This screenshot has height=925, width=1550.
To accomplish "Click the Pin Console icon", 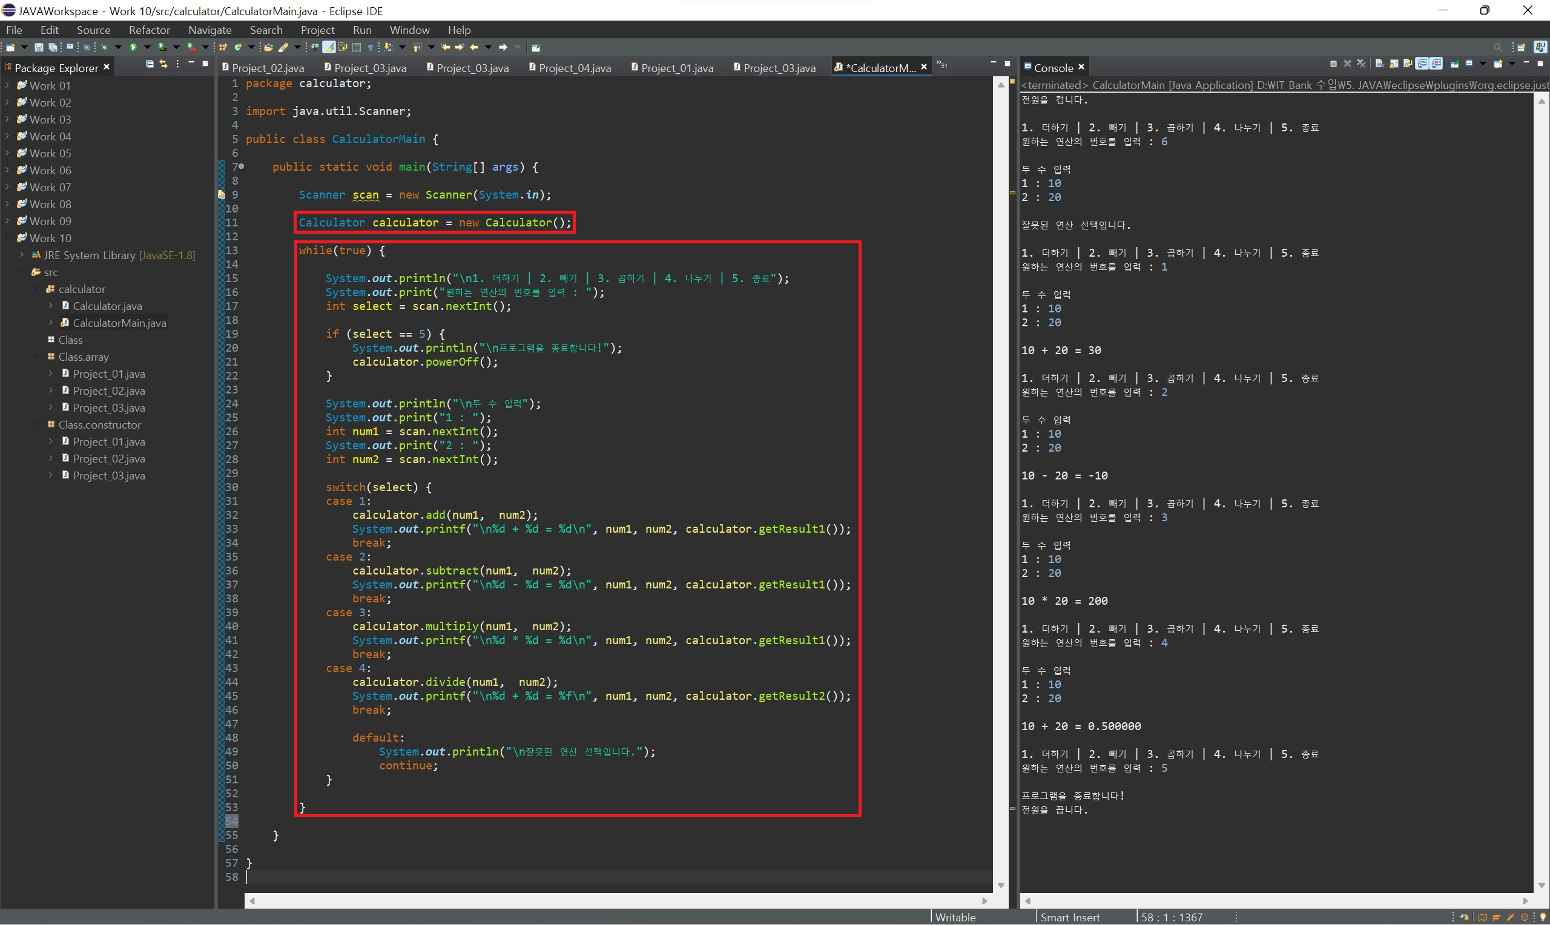I will pyautogui.click(x=1455, y=64).
